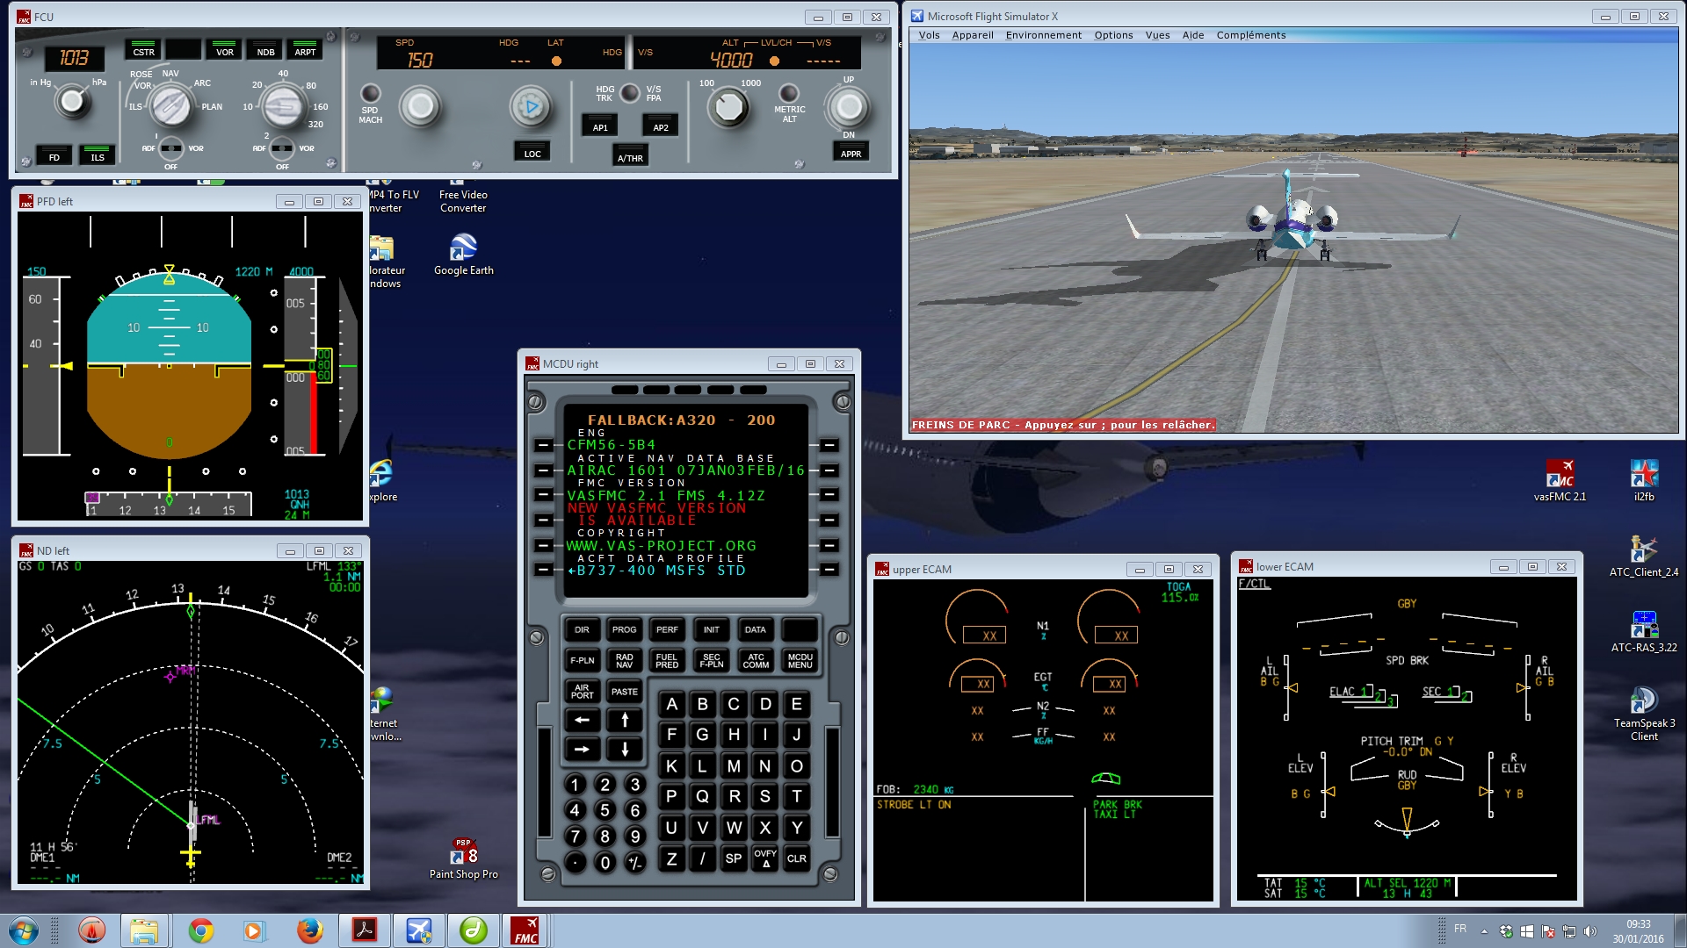Open the vasFMC 2.1 desktop icon
The height and width of the screenshot is (948, 1687).
coord(1560,481)
